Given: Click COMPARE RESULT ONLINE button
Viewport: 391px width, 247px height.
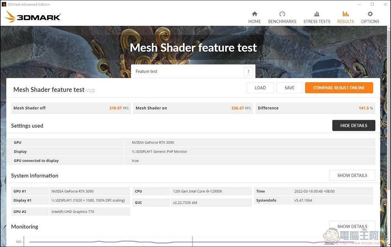Looking at the screenshot, I should click(339, 88).
